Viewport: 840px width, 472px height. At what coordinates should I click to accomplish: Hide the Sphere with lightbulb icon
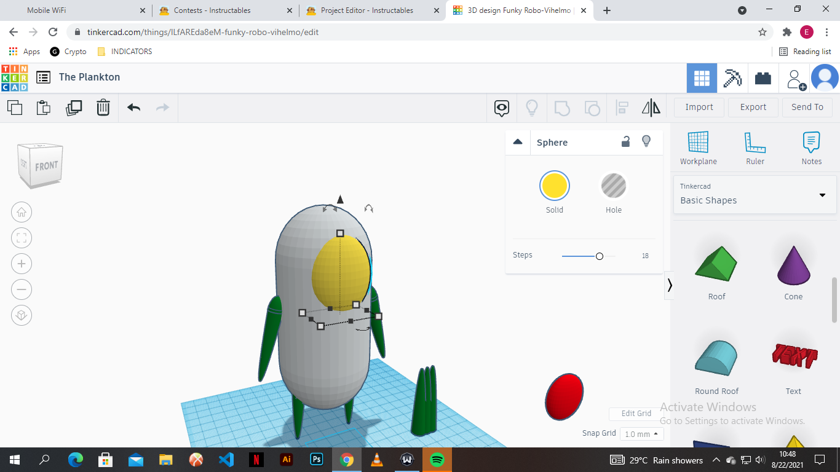click(646, 141)
